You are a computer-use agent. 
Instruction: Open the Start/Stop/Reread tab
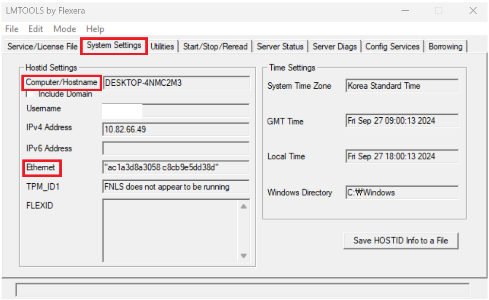coord(215,47)
